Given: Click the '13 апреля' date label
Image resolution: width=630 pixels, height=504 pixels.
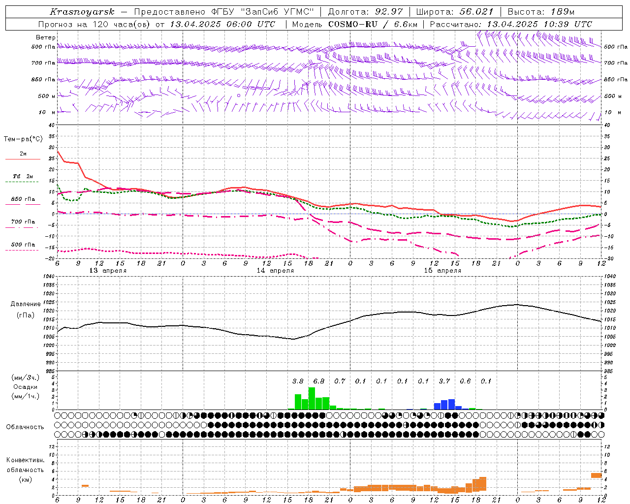Looking at the screenshot, I should pyautogui.click(x=108, y=271).
